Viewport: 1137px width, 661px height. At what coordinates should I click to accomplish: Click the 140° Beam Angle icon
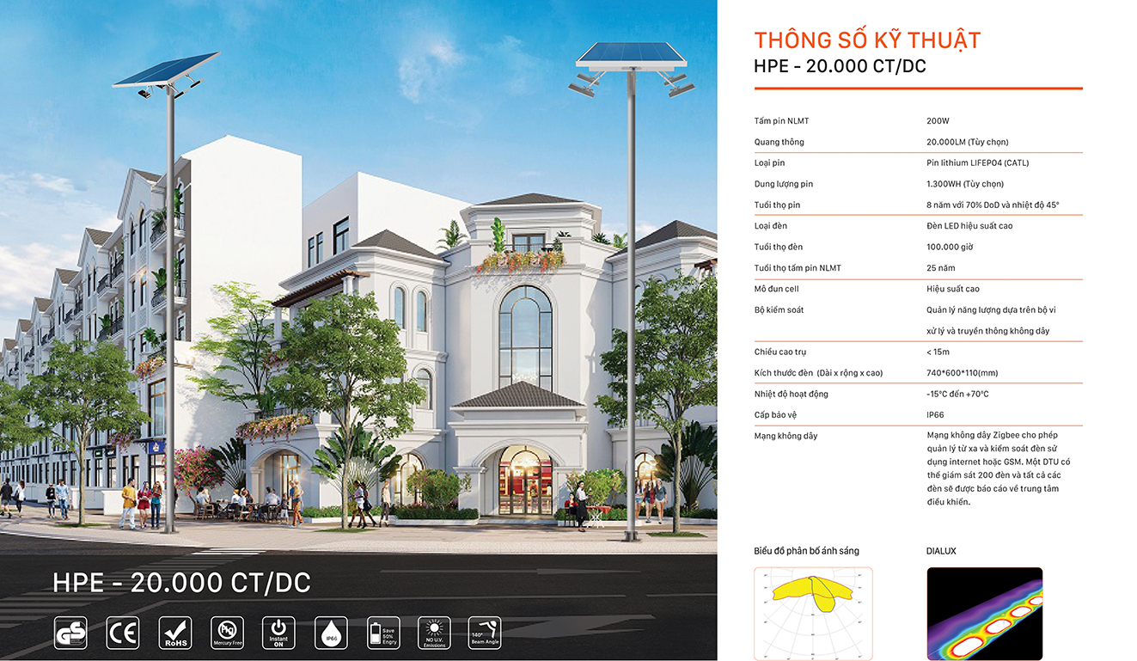(485, 633)
